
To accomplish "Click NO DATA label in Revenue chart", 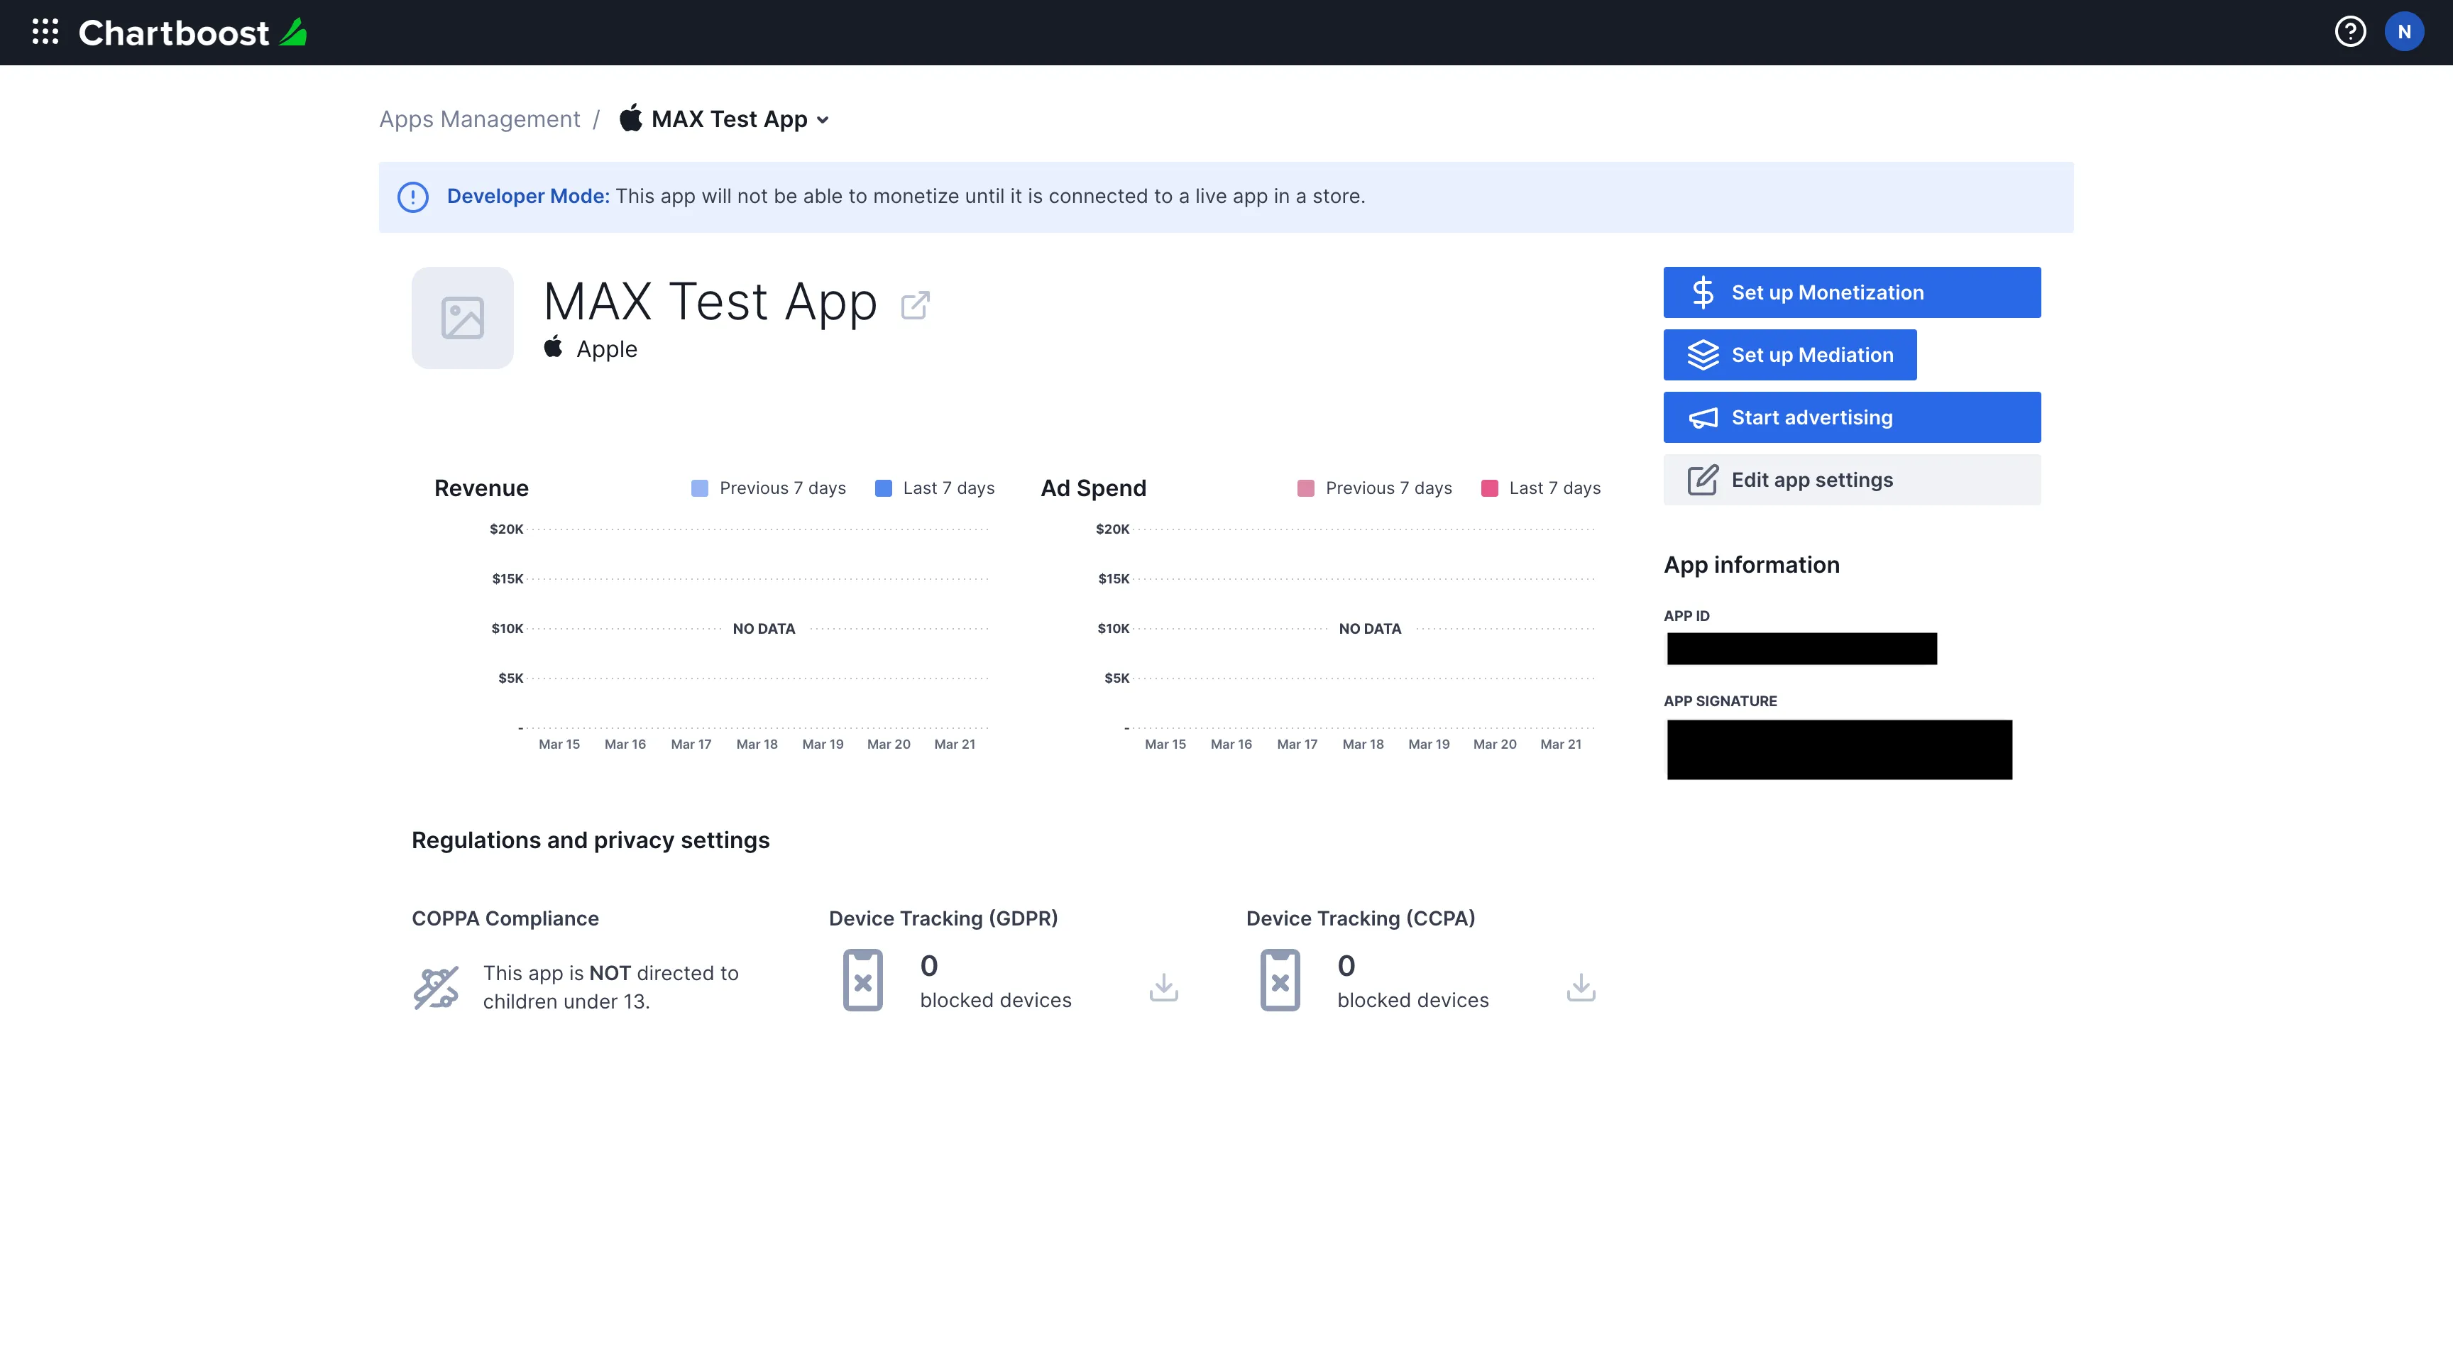I will click(764, 629).
